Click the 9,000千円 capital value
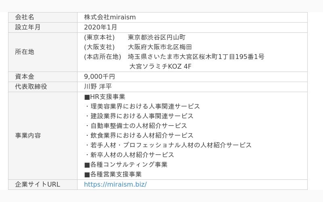Screen dimensions: 323x202 point(99,76)
